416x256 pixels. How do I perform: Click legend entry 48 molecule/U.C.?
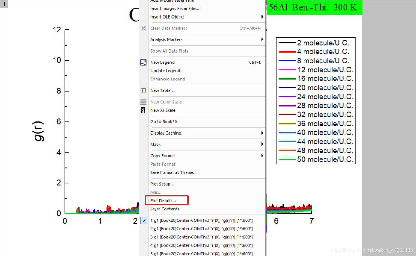(x=325, y=151)
